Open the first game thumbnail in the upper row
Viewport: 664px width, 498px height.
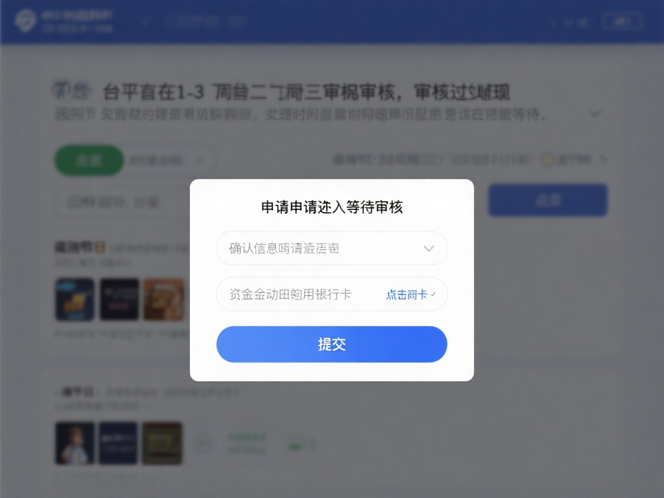tap(75, 300)
